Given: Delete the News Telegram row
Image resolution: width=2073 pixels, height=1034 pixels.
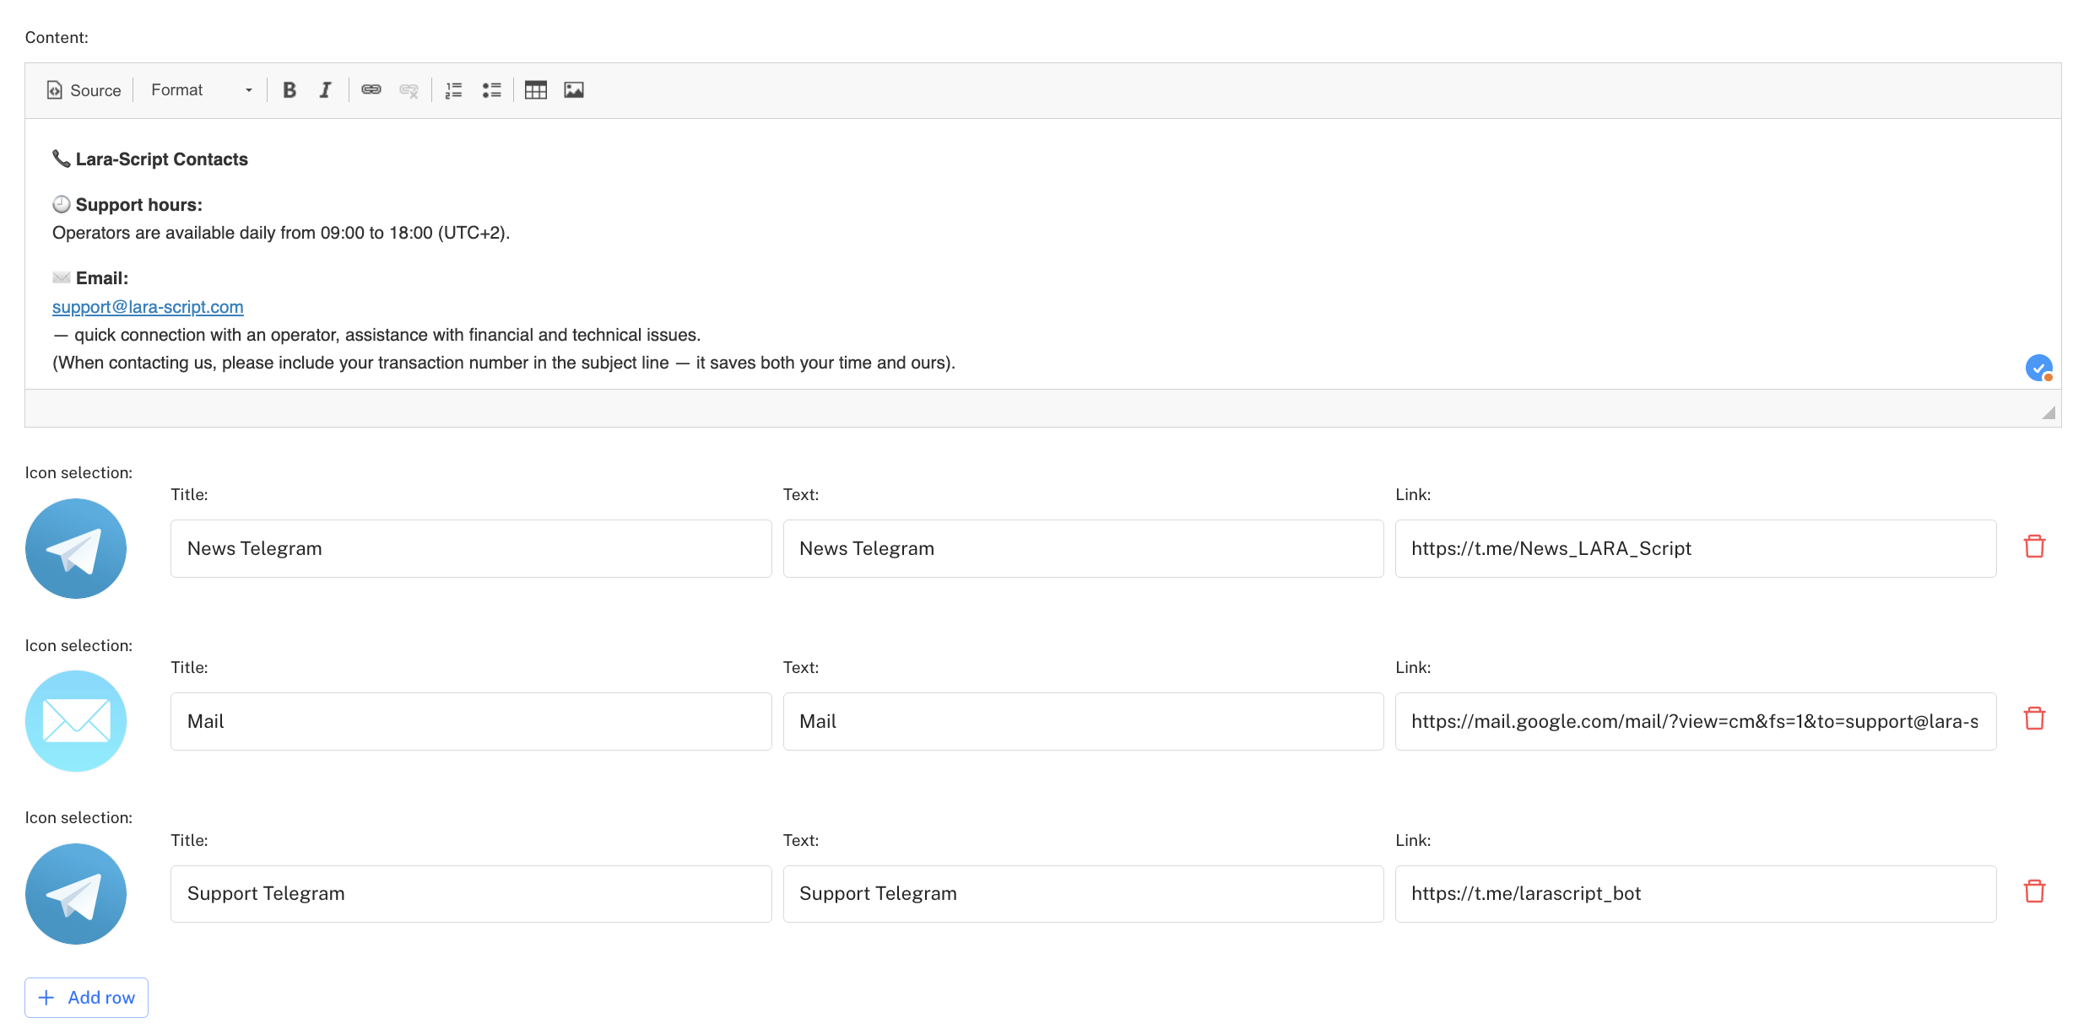Looking at the screenshot, I should (x=2034, y=547).
